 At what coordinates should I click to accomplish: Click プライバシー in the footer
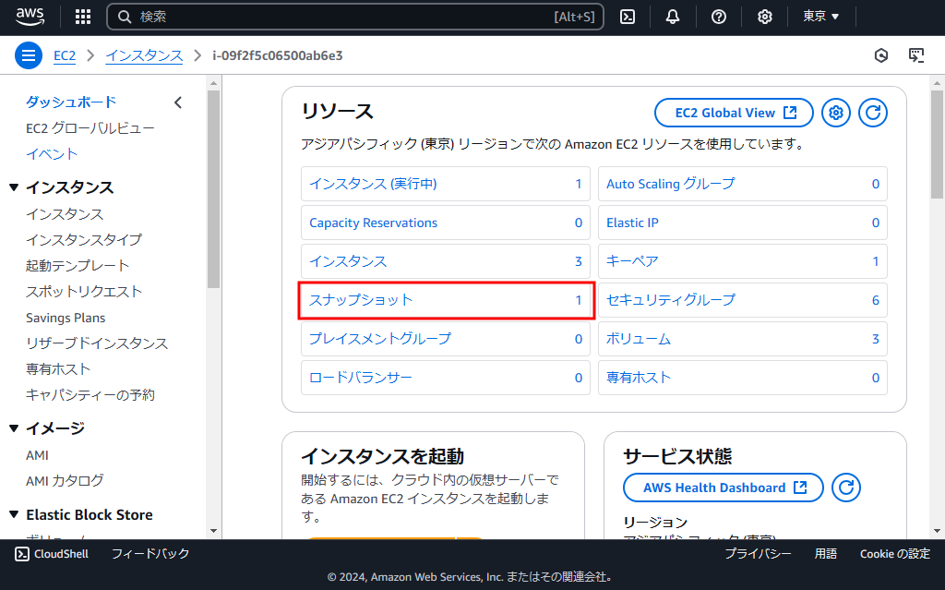click(x=758, y=554)
